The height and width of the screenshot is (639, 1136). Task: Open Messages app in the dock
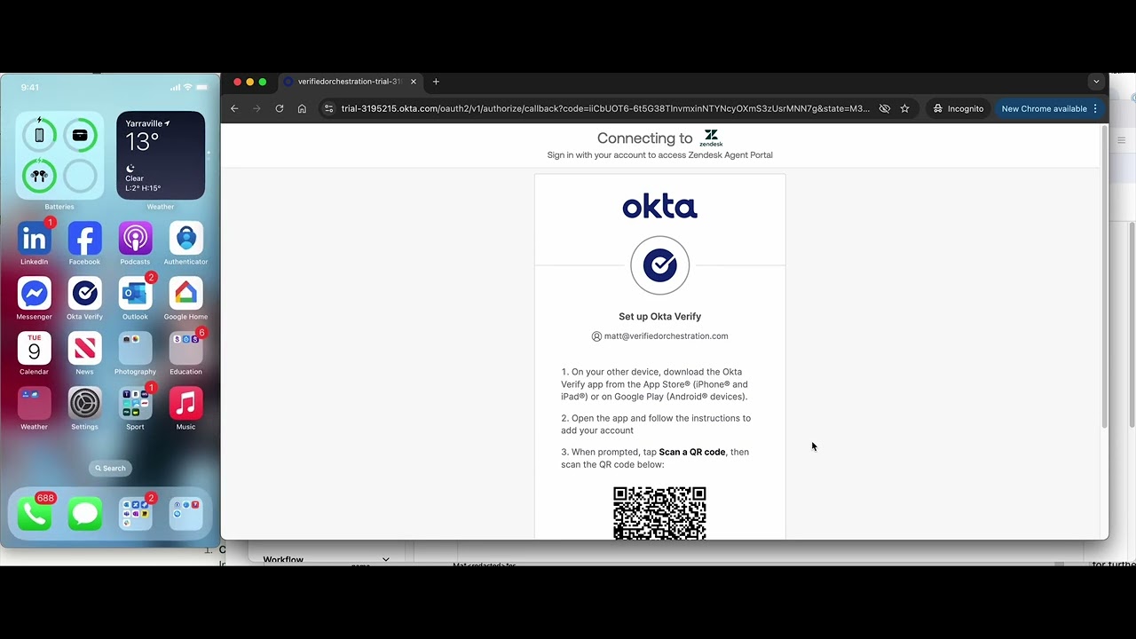[84, 514]
